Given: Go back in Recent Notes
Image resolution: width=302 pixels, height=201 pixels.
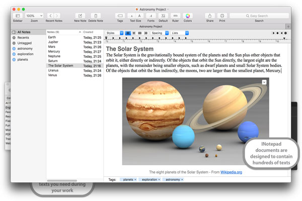Looking at the screenshot, I should pos(50,16).
